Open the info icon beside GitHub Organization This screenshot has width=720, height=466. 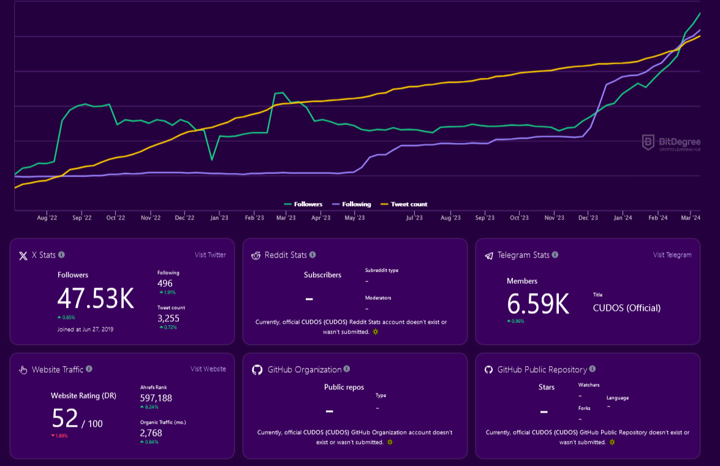coord(347,369)
